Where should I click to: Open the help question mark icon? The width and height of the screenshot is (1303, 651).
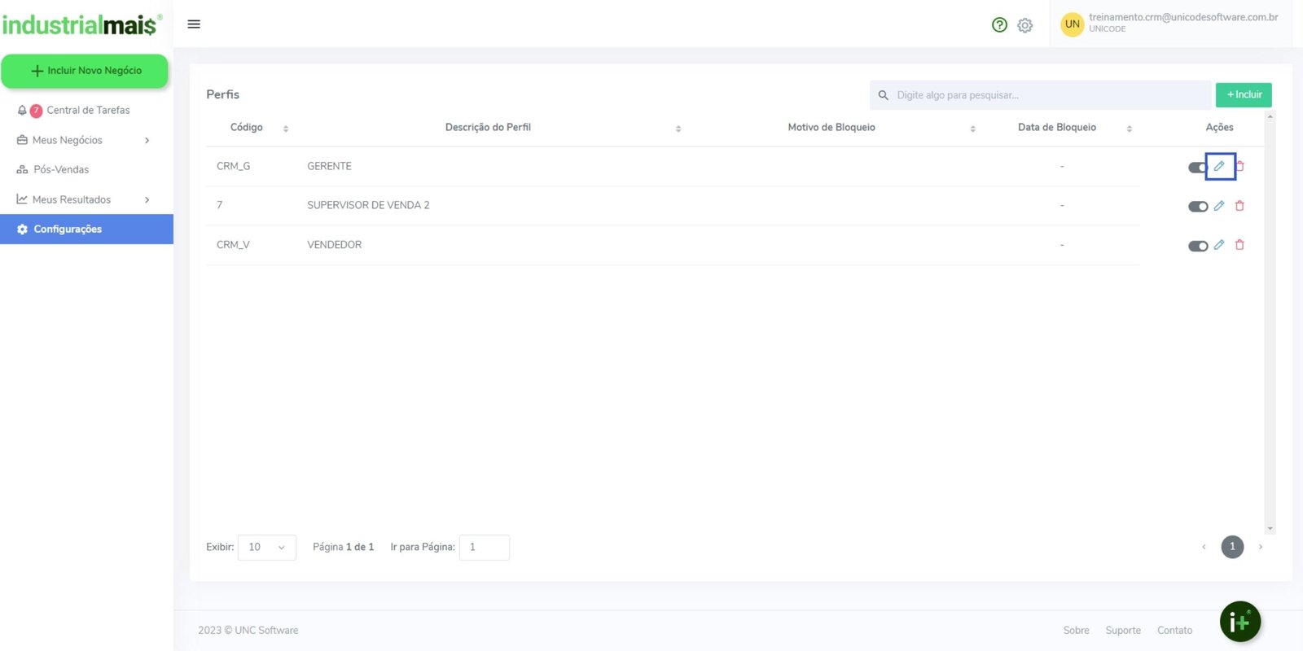pyautogui.click(x=999, y=25)
